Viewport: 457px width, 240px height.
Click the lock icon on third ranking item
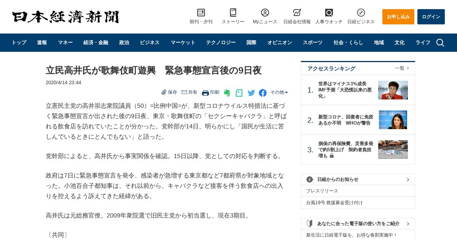tap(332, 156)
